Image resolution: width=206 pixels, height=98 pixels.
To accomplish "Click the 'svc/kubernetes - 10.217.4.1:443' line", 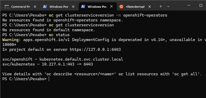I will point(47,64).
